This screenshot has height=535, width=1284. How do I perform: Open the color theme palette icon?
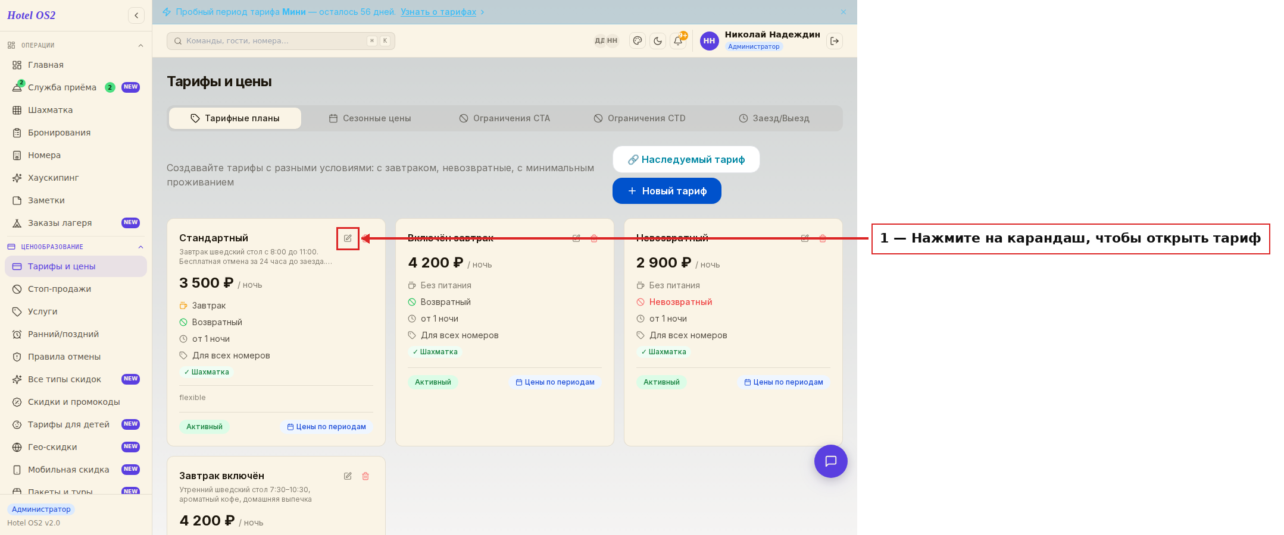pos(638,41)
